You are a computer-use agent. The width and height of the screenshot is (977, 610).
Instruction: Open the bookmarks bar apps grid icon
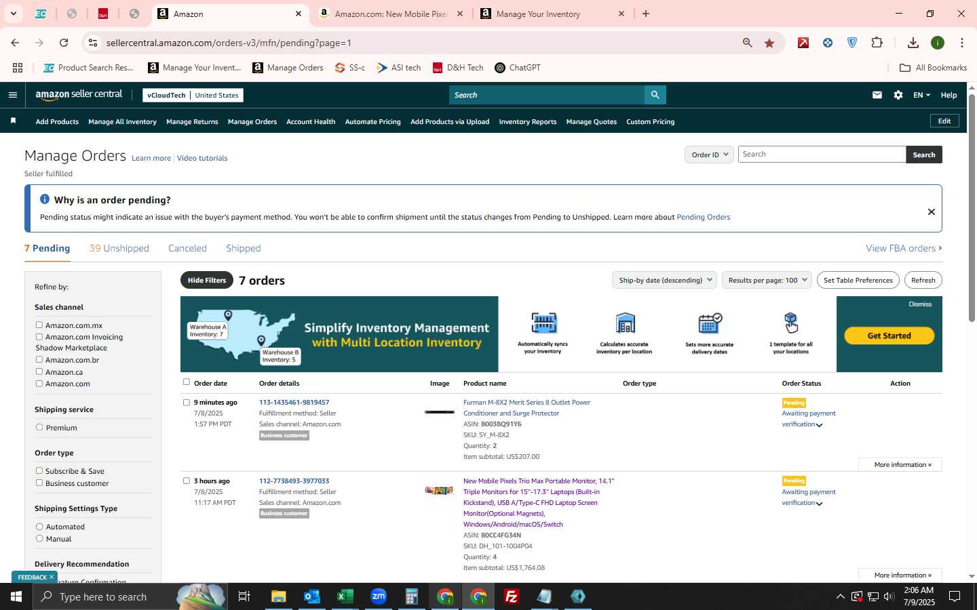coord(18,68)
